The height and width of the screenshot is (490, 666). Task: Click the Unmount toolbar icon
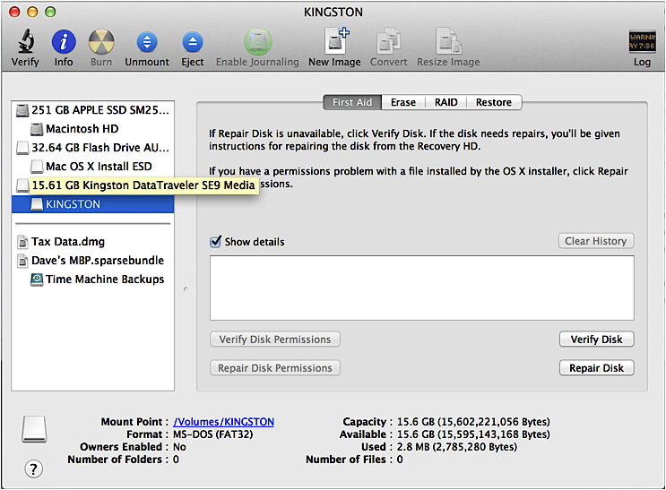click(147, 42)
